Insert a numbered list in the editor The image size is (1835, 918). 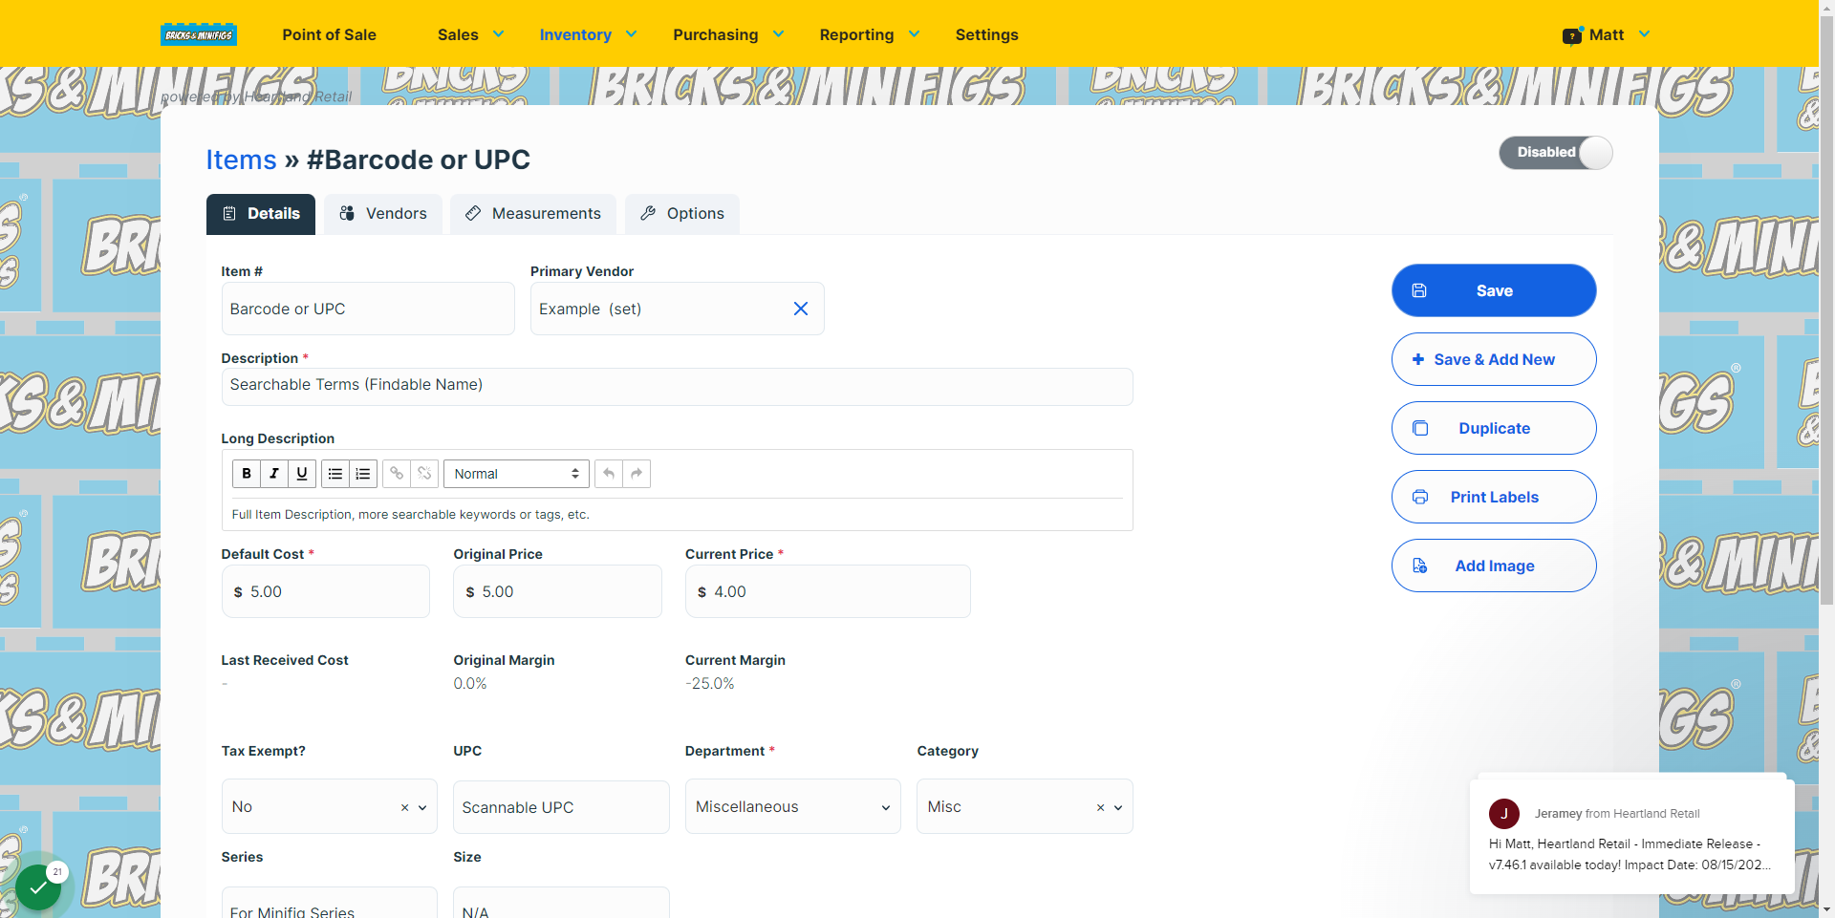tap(363, 474)
